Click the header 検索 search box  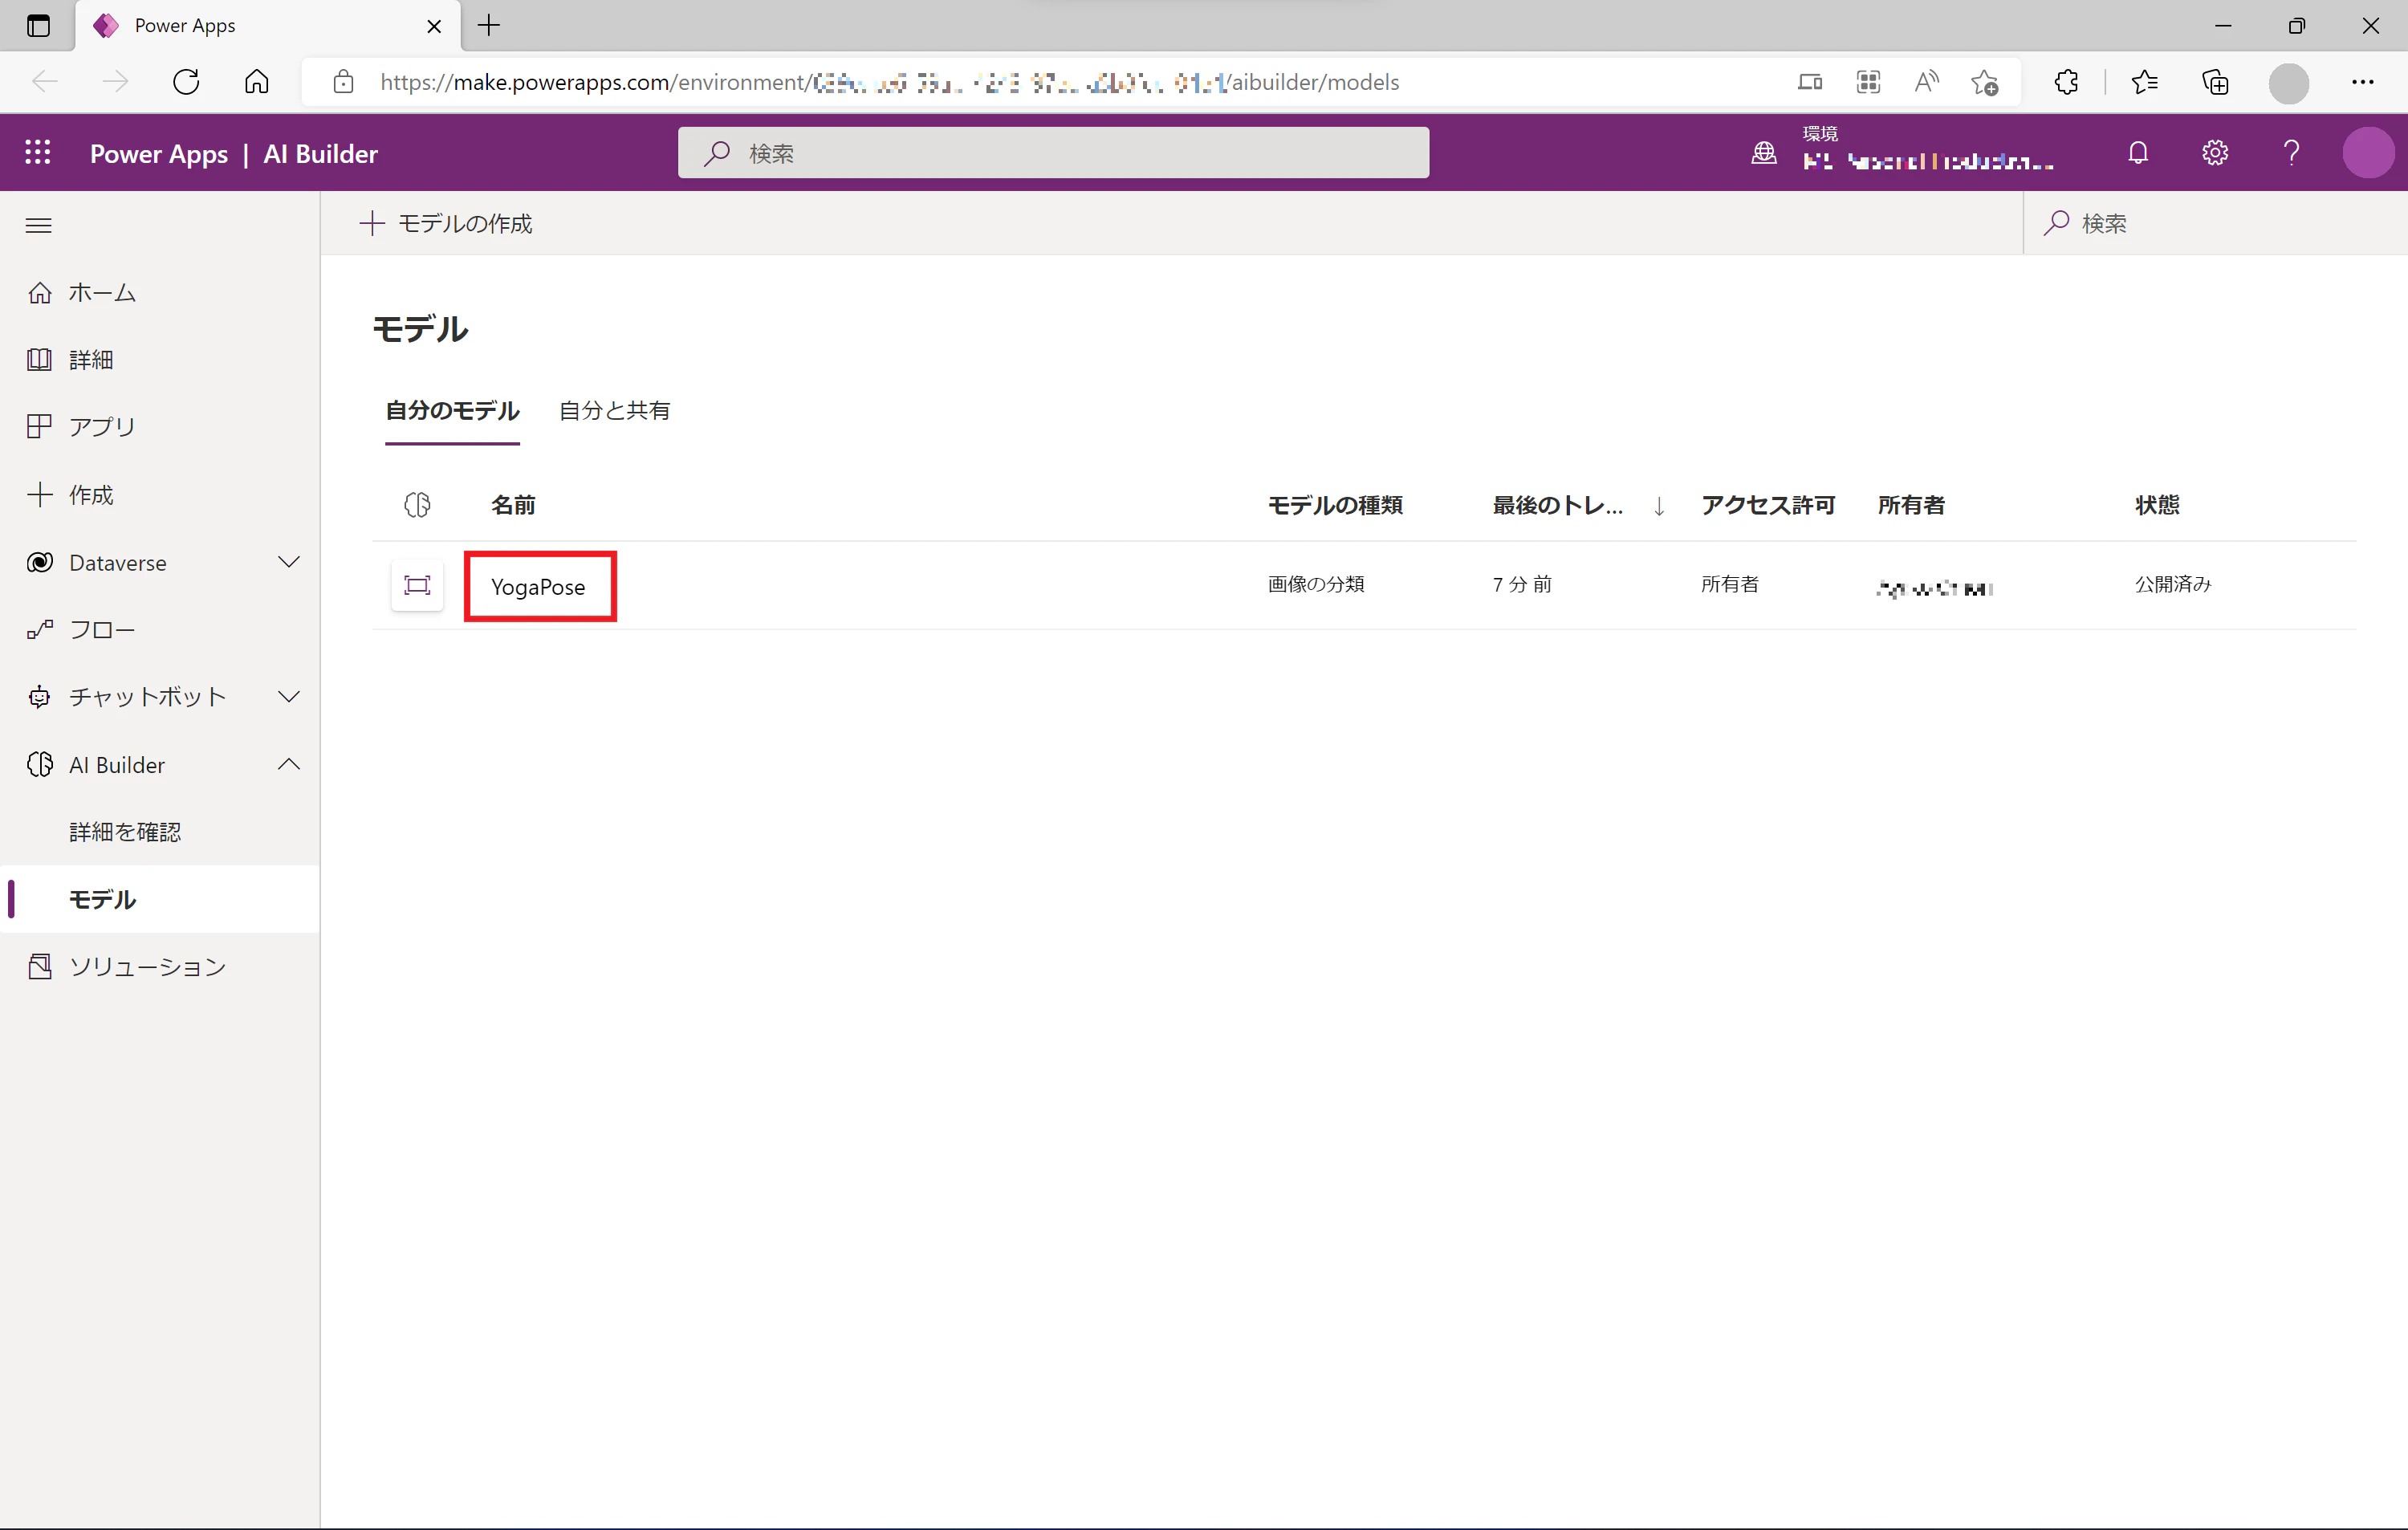click(x=1053, y=152)
